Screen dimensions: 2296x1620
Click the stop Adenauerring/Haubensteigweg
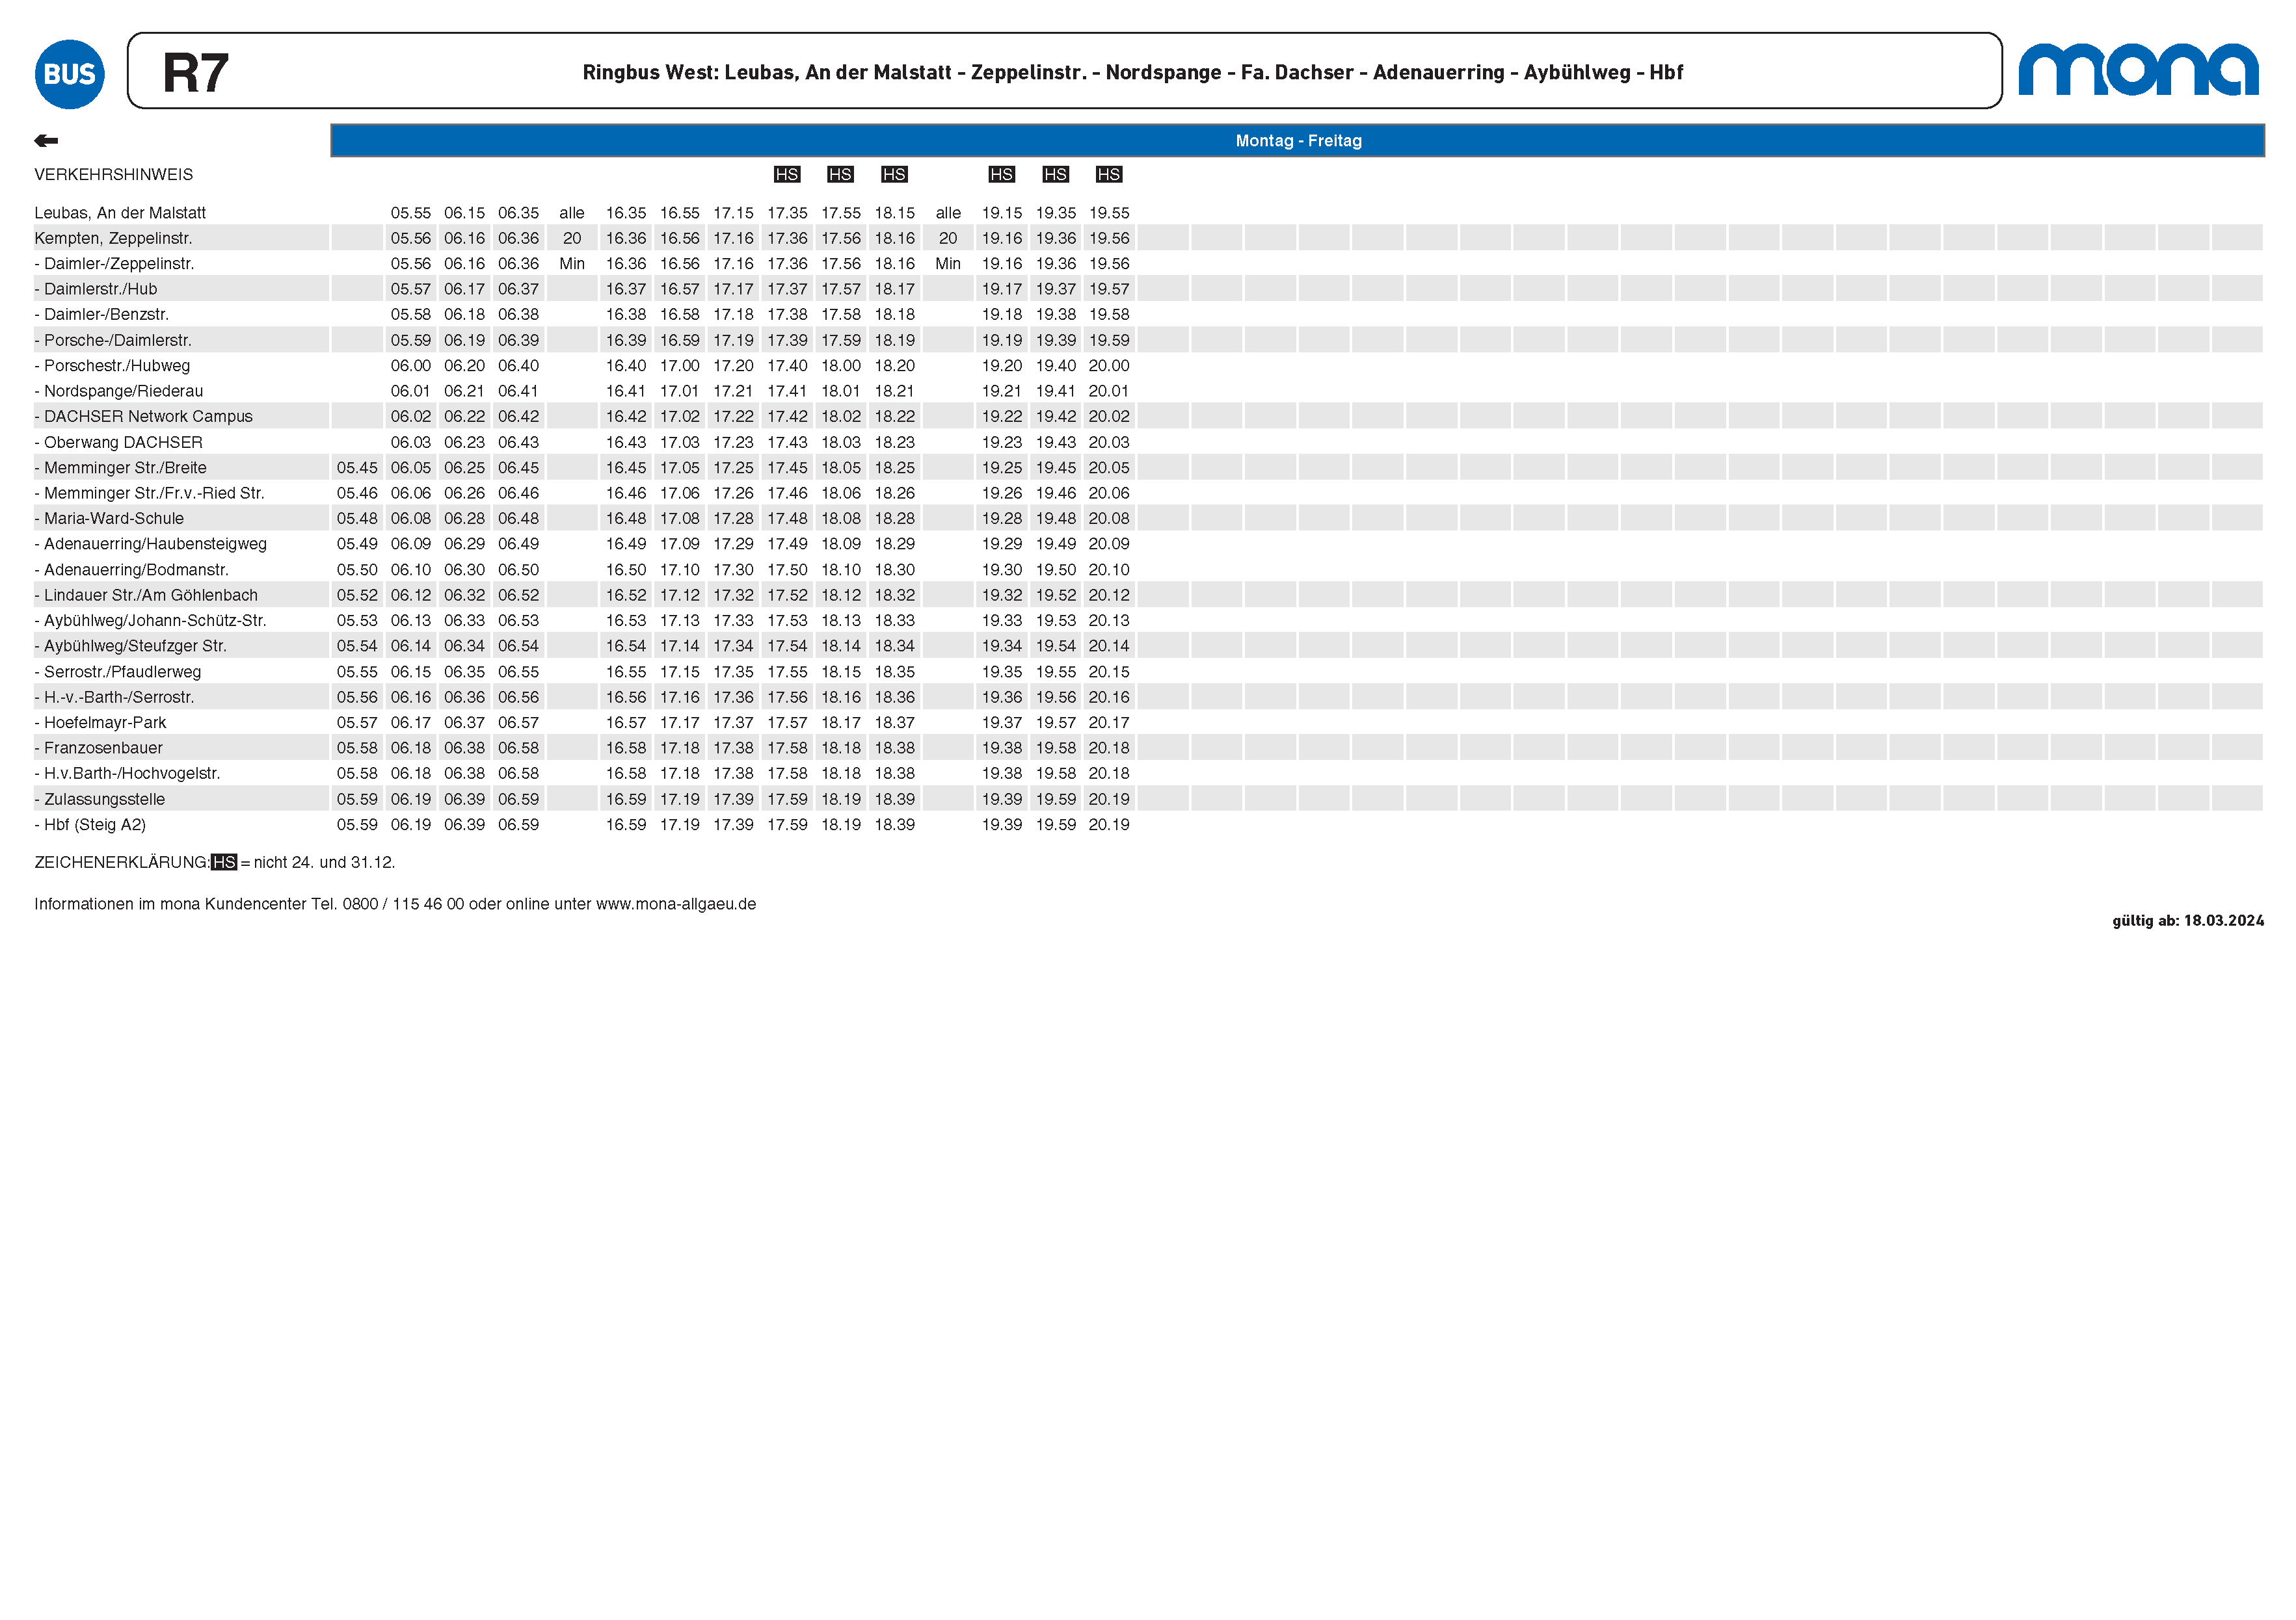[x=151, y=543]
